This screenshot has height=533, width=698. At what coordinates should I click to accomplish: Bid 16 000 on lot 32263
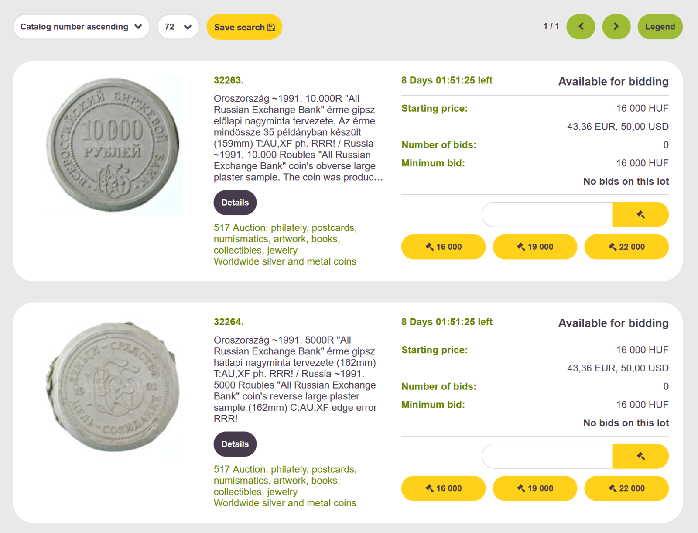pos(443,247)
